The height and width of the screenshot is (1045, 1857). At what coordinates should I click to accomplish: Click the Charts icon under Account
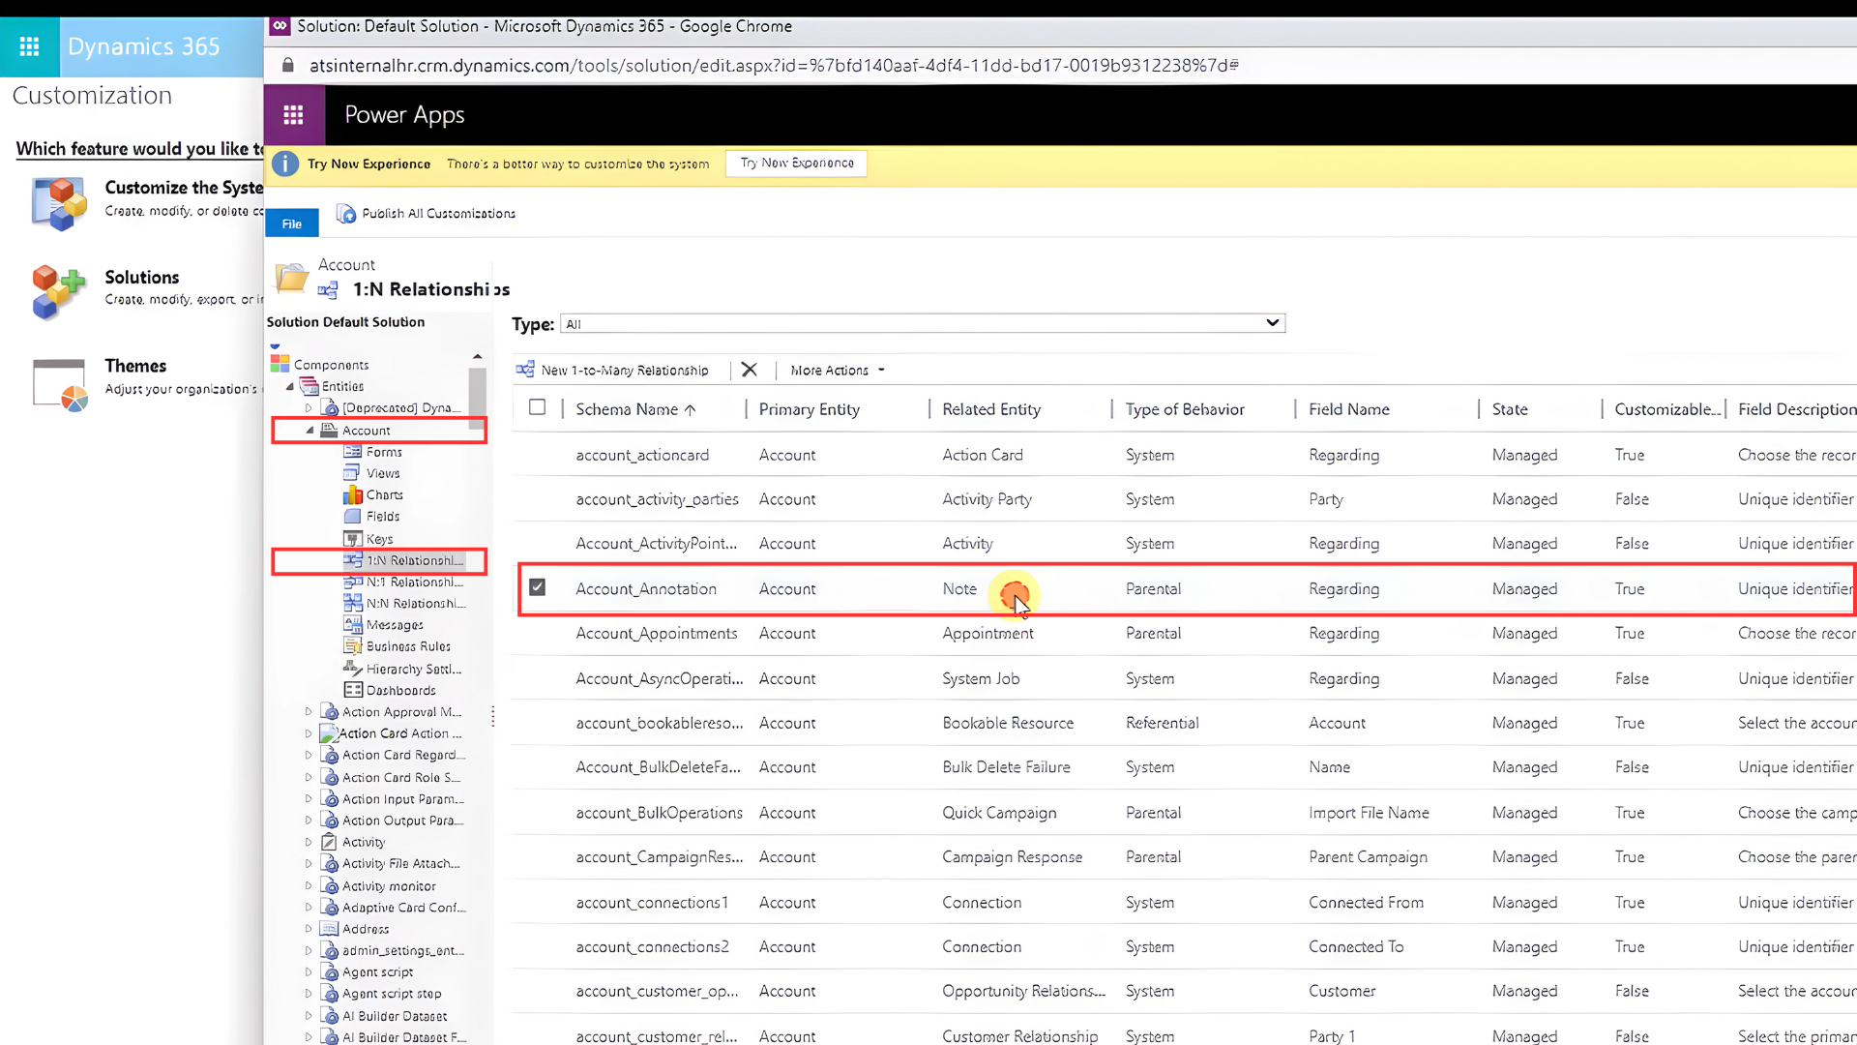tap(353, 494)
